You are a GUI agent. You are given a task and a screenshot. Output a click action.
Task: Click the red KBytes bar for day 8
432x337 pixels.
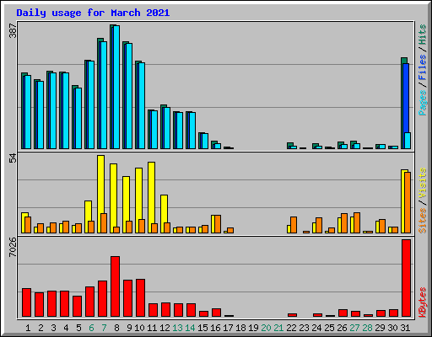(115, 286)
